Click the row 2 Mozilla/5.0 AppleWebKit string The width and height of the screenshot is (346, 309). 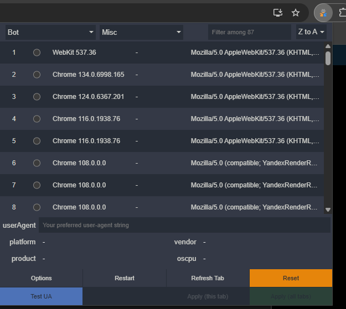coord(255,75)
